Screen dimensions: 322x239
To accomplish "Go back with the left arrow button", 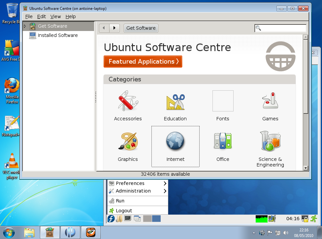I will (x=104, y=28).
